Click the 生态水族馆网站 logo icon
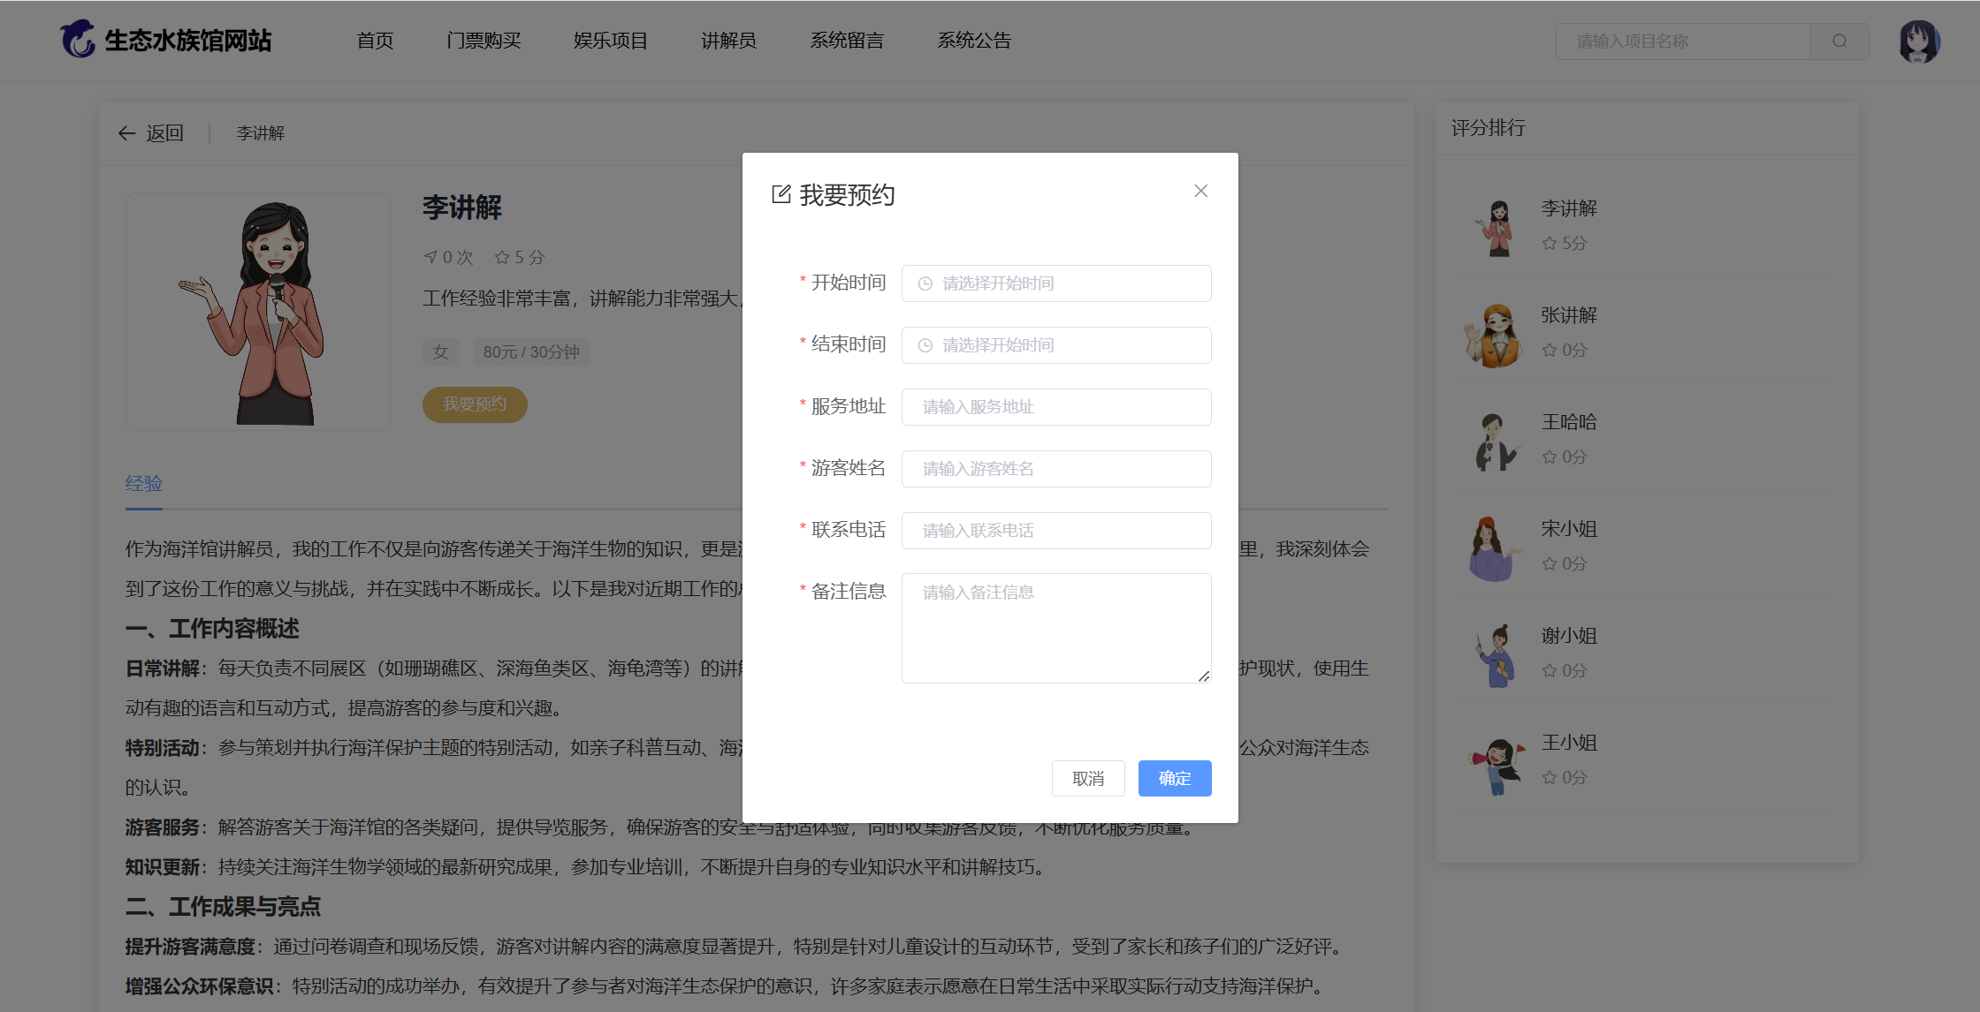The image size is (1980, 1012). click(78, 40)
